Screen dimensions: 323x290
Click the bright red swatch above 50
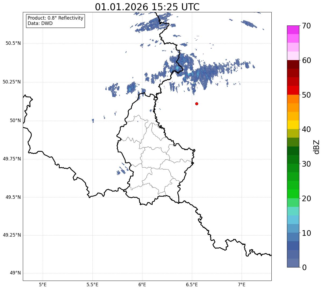pyautogui.click(x=293, y=90)
